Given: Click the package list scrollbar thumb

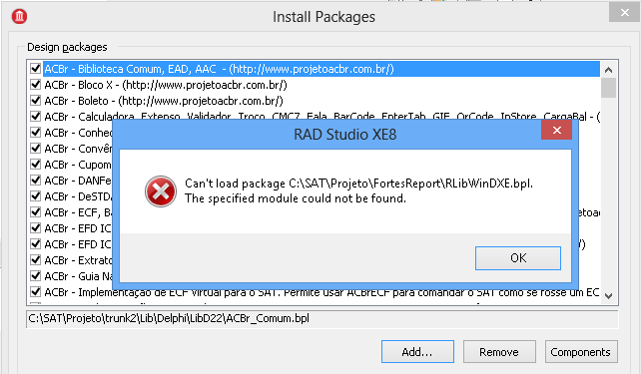Looking at the screenshot, I should click(608, 88).
